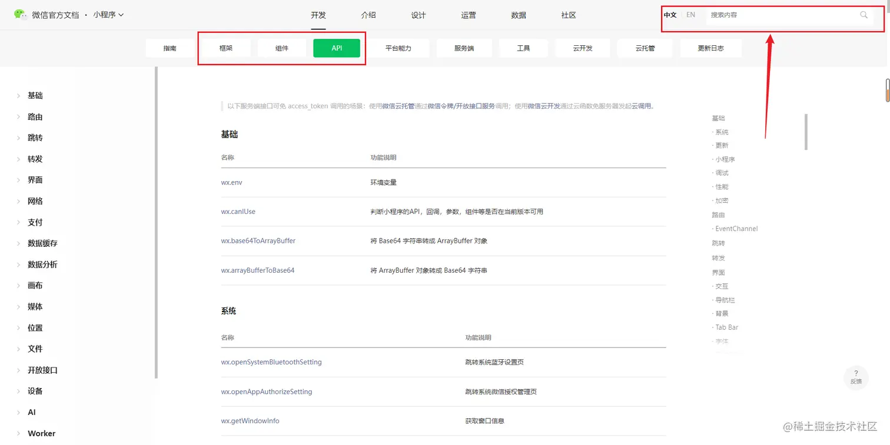Open the wx.canIUse API link
The height and width of the screenshot is (445, 890).
238,212
